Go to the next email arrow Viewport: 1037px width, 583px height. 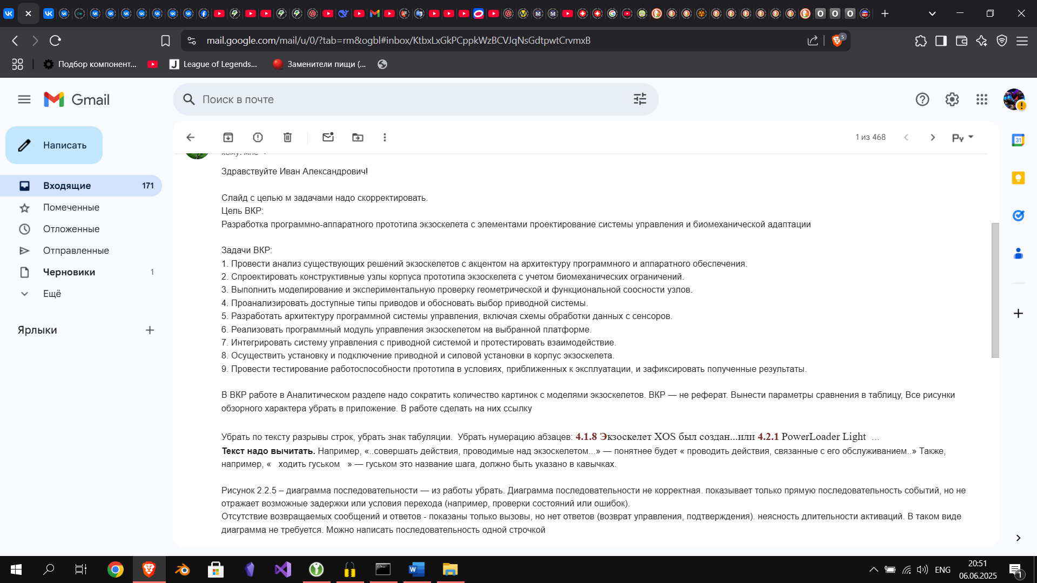coord(933,137)
